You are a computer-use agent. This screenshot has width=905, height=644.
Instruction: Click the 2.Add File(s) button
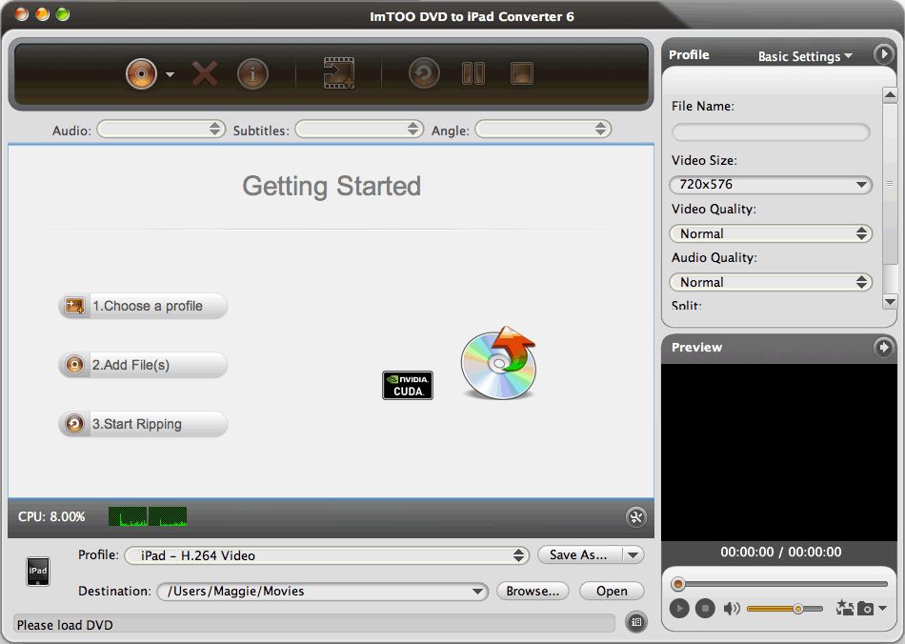coord(143,365)
